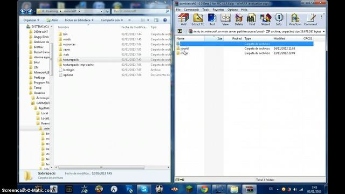345x194 pixels.
Task: Open the Compartir con dropdown
Action: (112, 20)
